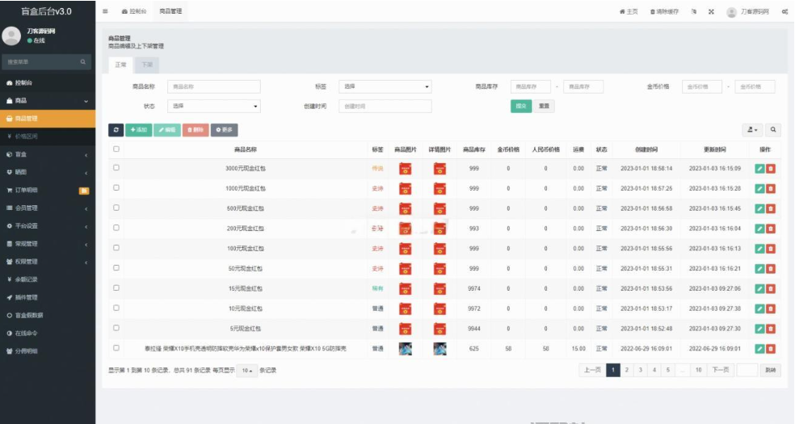Tick the select-all checkbox in table header
Viewport: 795px width, 424px height.
[x=116, y=149]
